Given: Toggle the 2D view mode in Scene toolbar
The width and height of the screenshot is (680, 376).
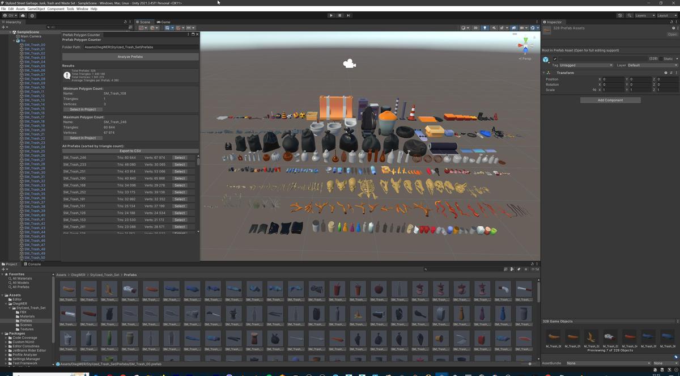Looking at the screenshot, I should click(x=474, y=28).
